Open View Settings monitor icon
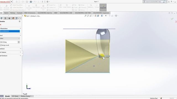The height and width of the screenshot is (99, 177). click(116, 16)
